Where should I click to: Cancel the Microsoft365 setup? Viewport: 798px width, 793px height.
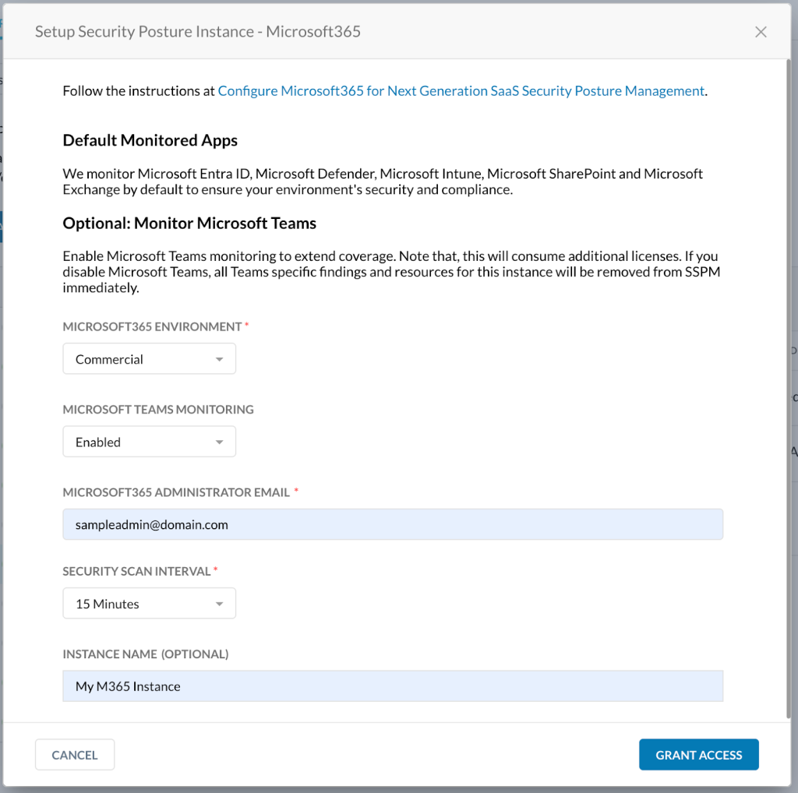(x=75, y=755)
